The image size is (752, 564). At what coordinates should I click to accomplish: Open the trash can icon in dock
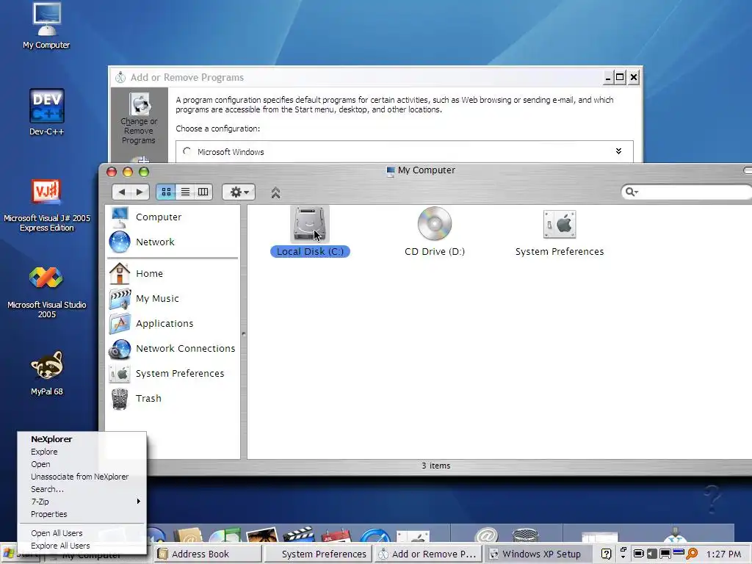tap(526, 535)
